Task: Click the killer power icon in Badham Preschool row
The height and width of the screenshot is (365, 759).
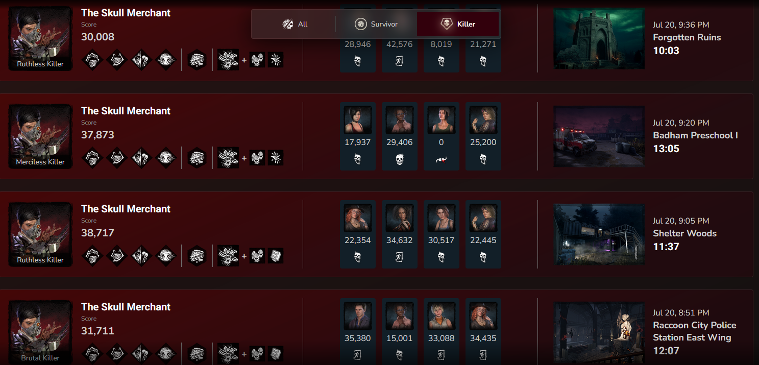Action: [x=228, y=158]
